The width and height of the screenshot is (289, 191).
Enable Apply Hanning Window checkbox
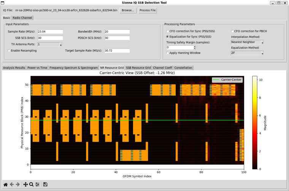click(168, 53)
